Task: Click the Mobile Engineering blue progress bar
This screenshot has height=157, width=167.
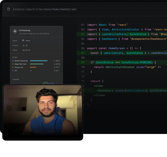Action: click(39, 61)
